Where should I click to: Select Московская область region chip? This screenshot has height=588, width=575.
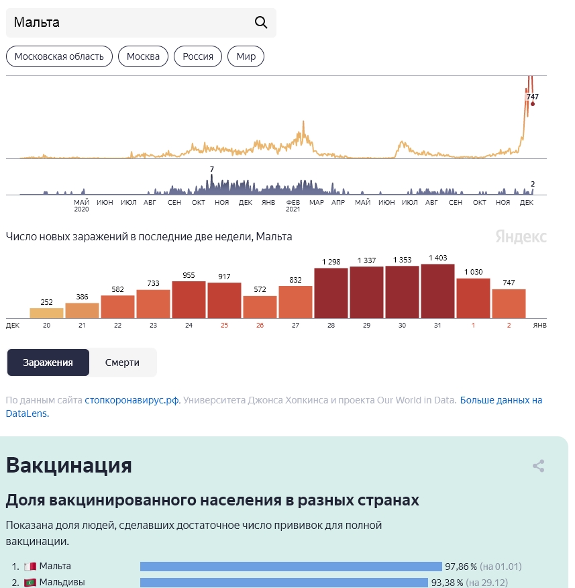coord(59,56)
